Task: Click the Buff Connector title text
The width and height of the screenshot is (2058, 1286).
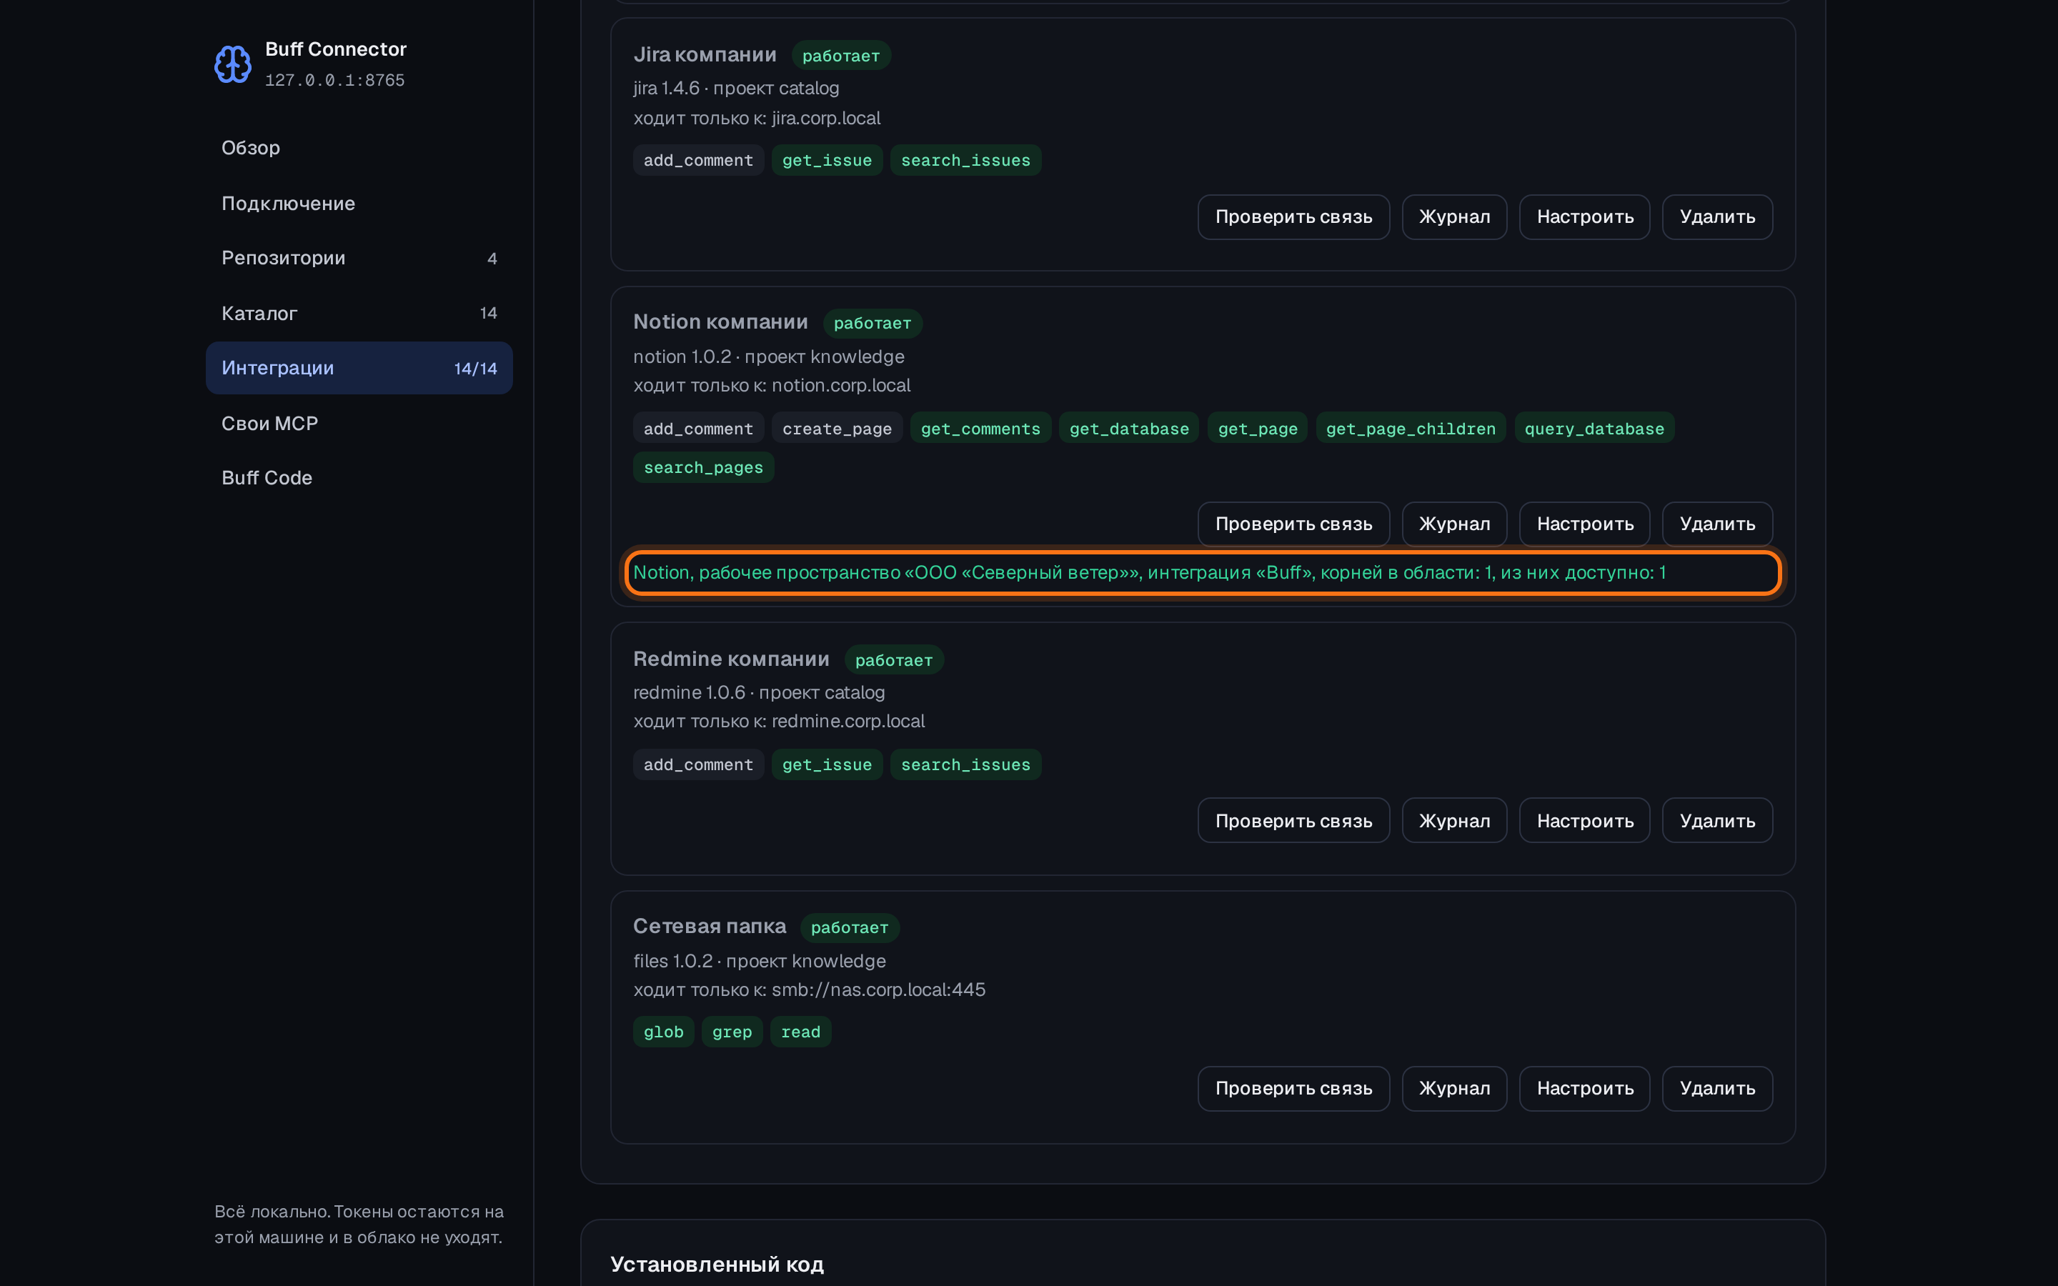Action: (336, 49)
